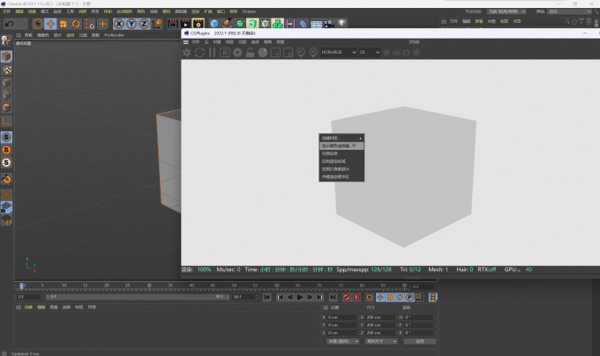The width and height of the screenshot is (600, 356).
Task: Open the green Subdivision generator icon
Action: (x=239, y=24)
